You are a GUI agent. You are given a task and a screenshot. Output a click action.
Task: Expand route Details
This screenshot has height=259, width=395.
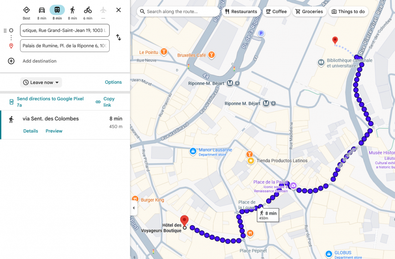pos(30,131)
